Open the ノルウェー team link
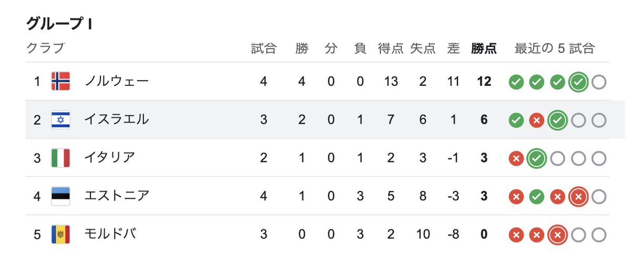This screenshot has width=631, height=269. tap(117, 82)
